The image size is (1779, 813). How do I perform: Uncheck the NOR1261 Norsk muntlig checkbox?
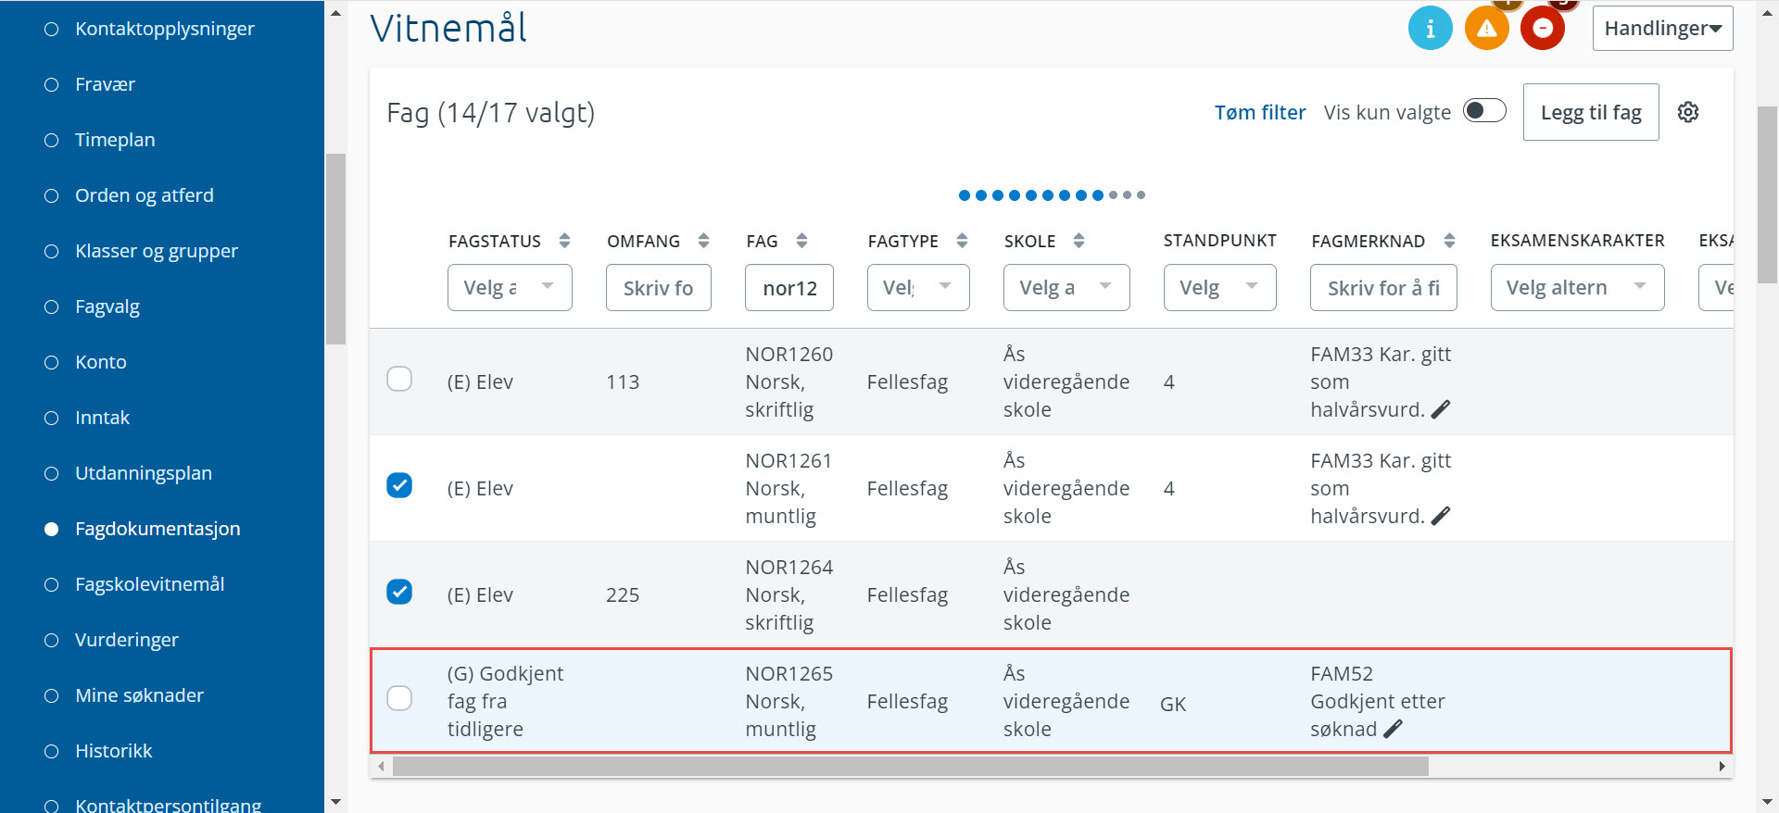399,485
